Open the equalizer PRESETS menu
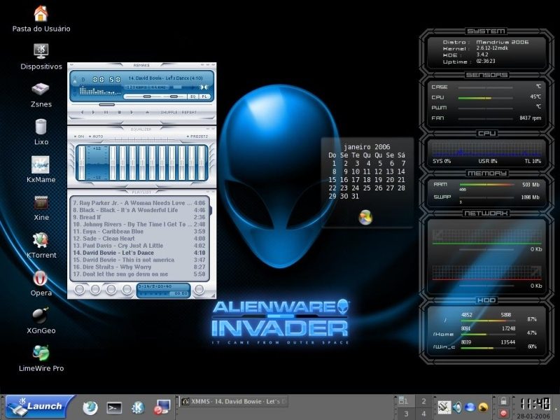 click(x=197, y=136)
